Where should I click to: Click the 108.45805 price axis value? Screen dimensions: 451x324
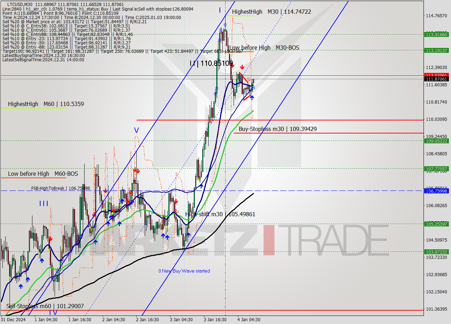(437, 154)
